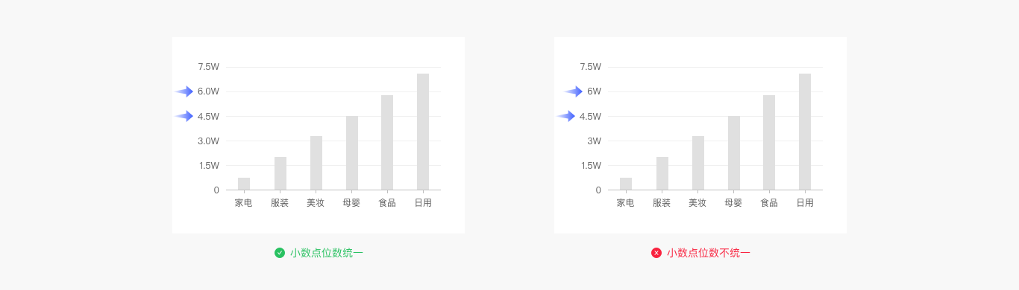Click the 7.5W label in the right chart
1019x290 pixels.
tap(591, 67)
